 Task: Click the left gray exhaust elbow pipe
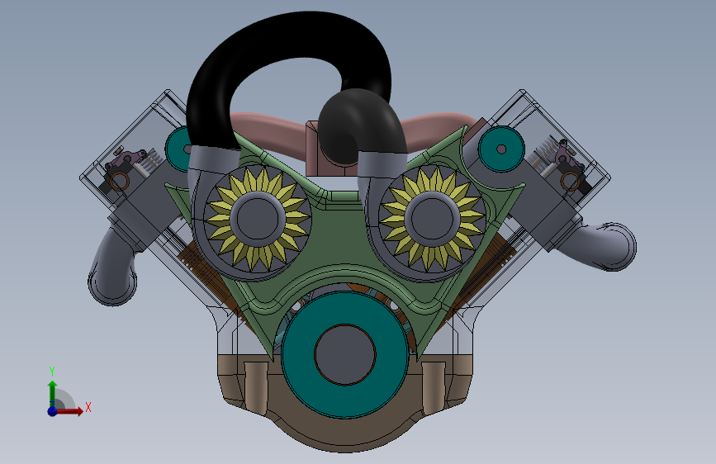point(113,268)
